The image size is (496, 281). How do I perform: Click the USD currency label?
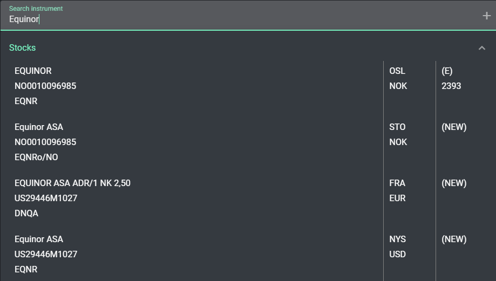[x=397, y=255]
